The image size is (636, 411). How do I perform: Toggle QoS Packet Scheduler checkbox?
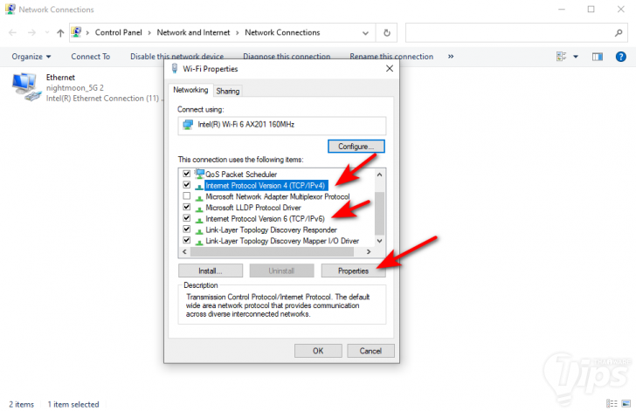tap(187, 174)
